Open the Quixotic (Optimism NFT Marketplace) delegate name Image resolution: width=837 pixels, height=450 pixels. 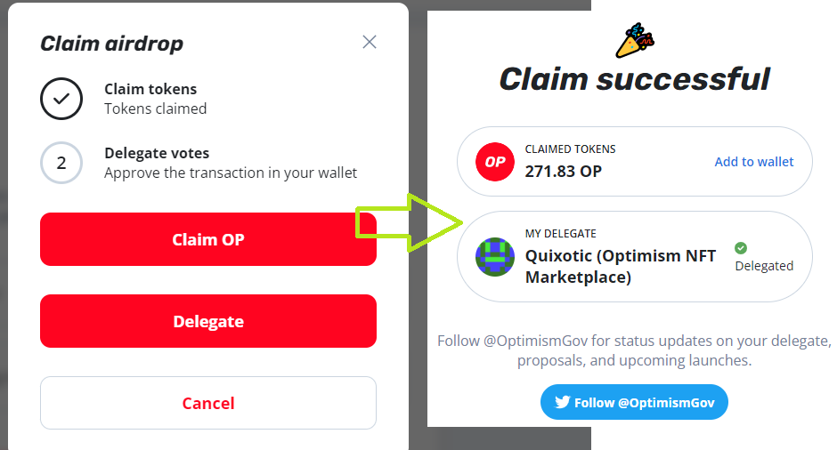621,267
